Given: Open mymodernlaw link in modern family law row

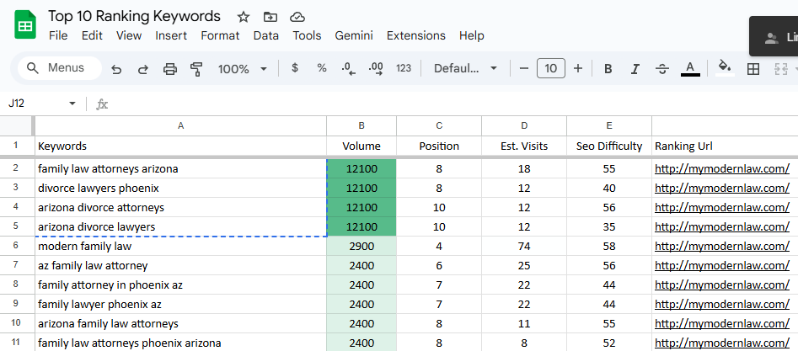Looking at the screenshot, I should 721,247.
